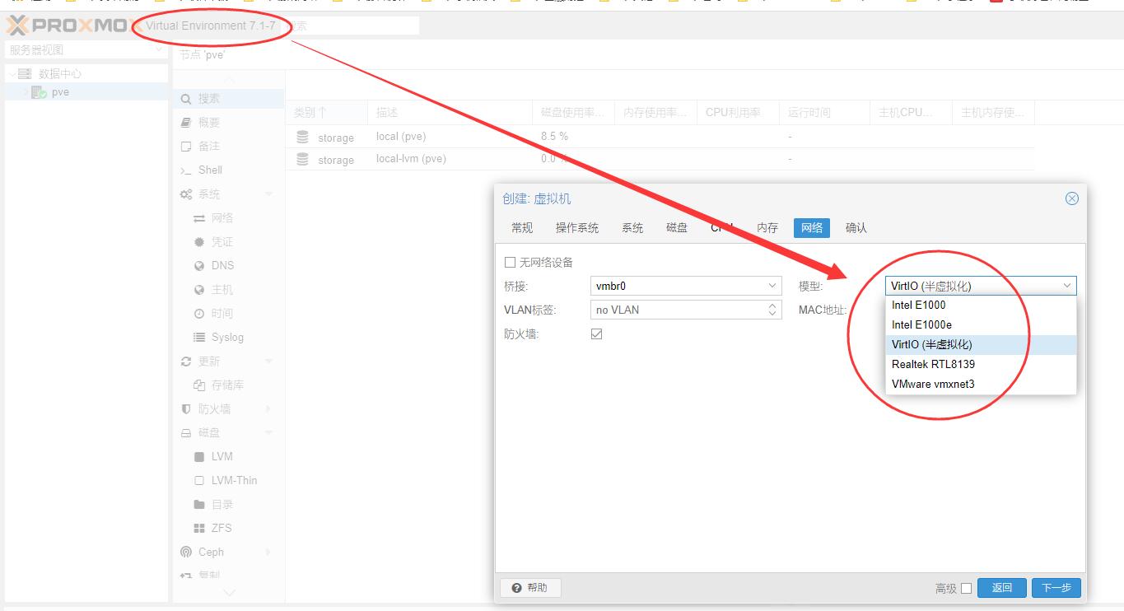This screenshot has height=611, width=1124.
Task: Open help with the 帮助 button
Action: click(529, 588)
